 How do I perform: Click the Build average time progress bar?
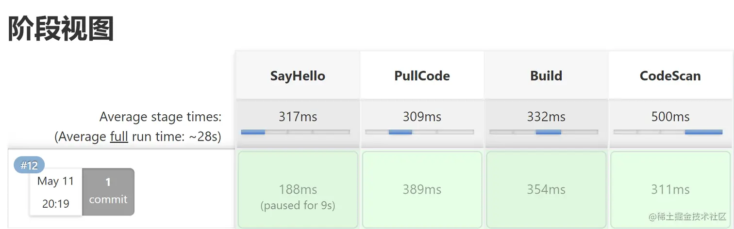(x=544, y=132)
